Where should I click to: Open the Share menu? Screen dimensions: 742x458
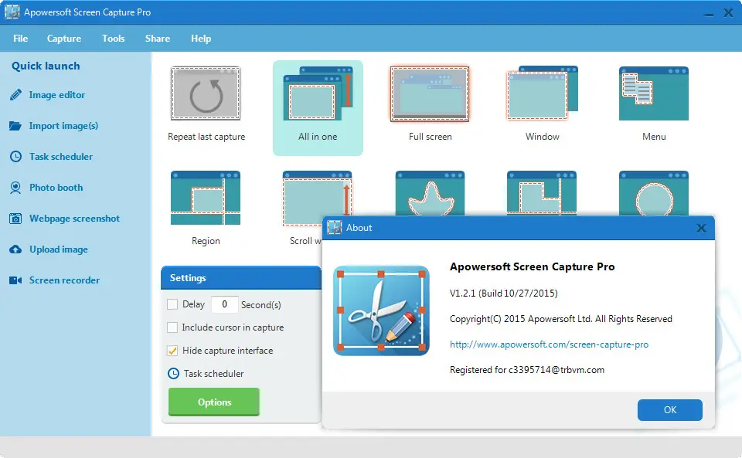coord(158,39)
